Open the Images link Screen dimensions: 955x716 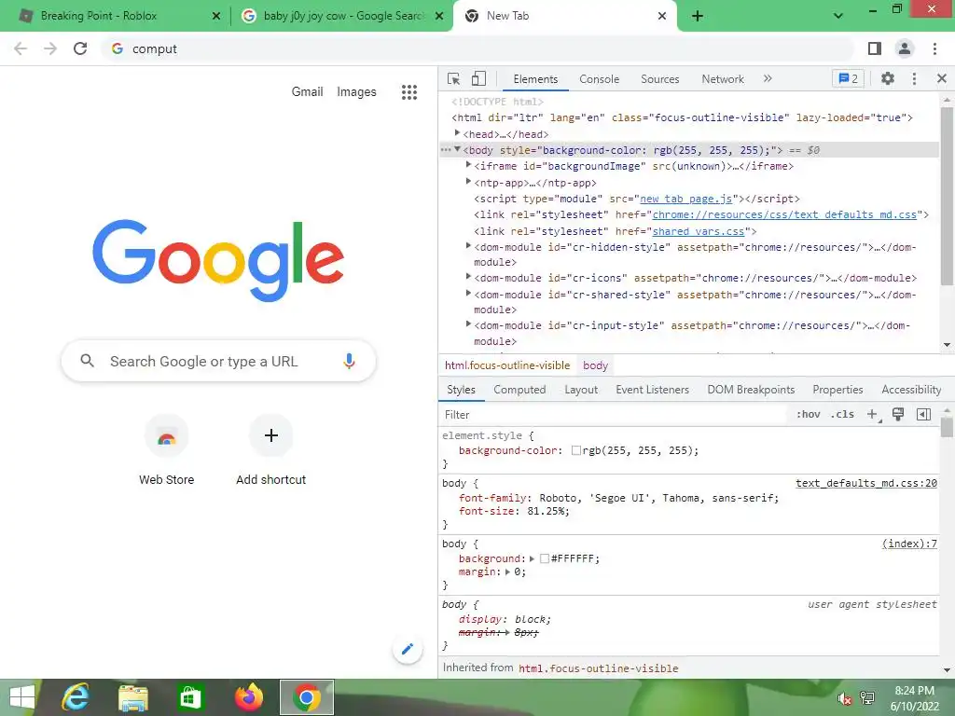coord(356,92)
